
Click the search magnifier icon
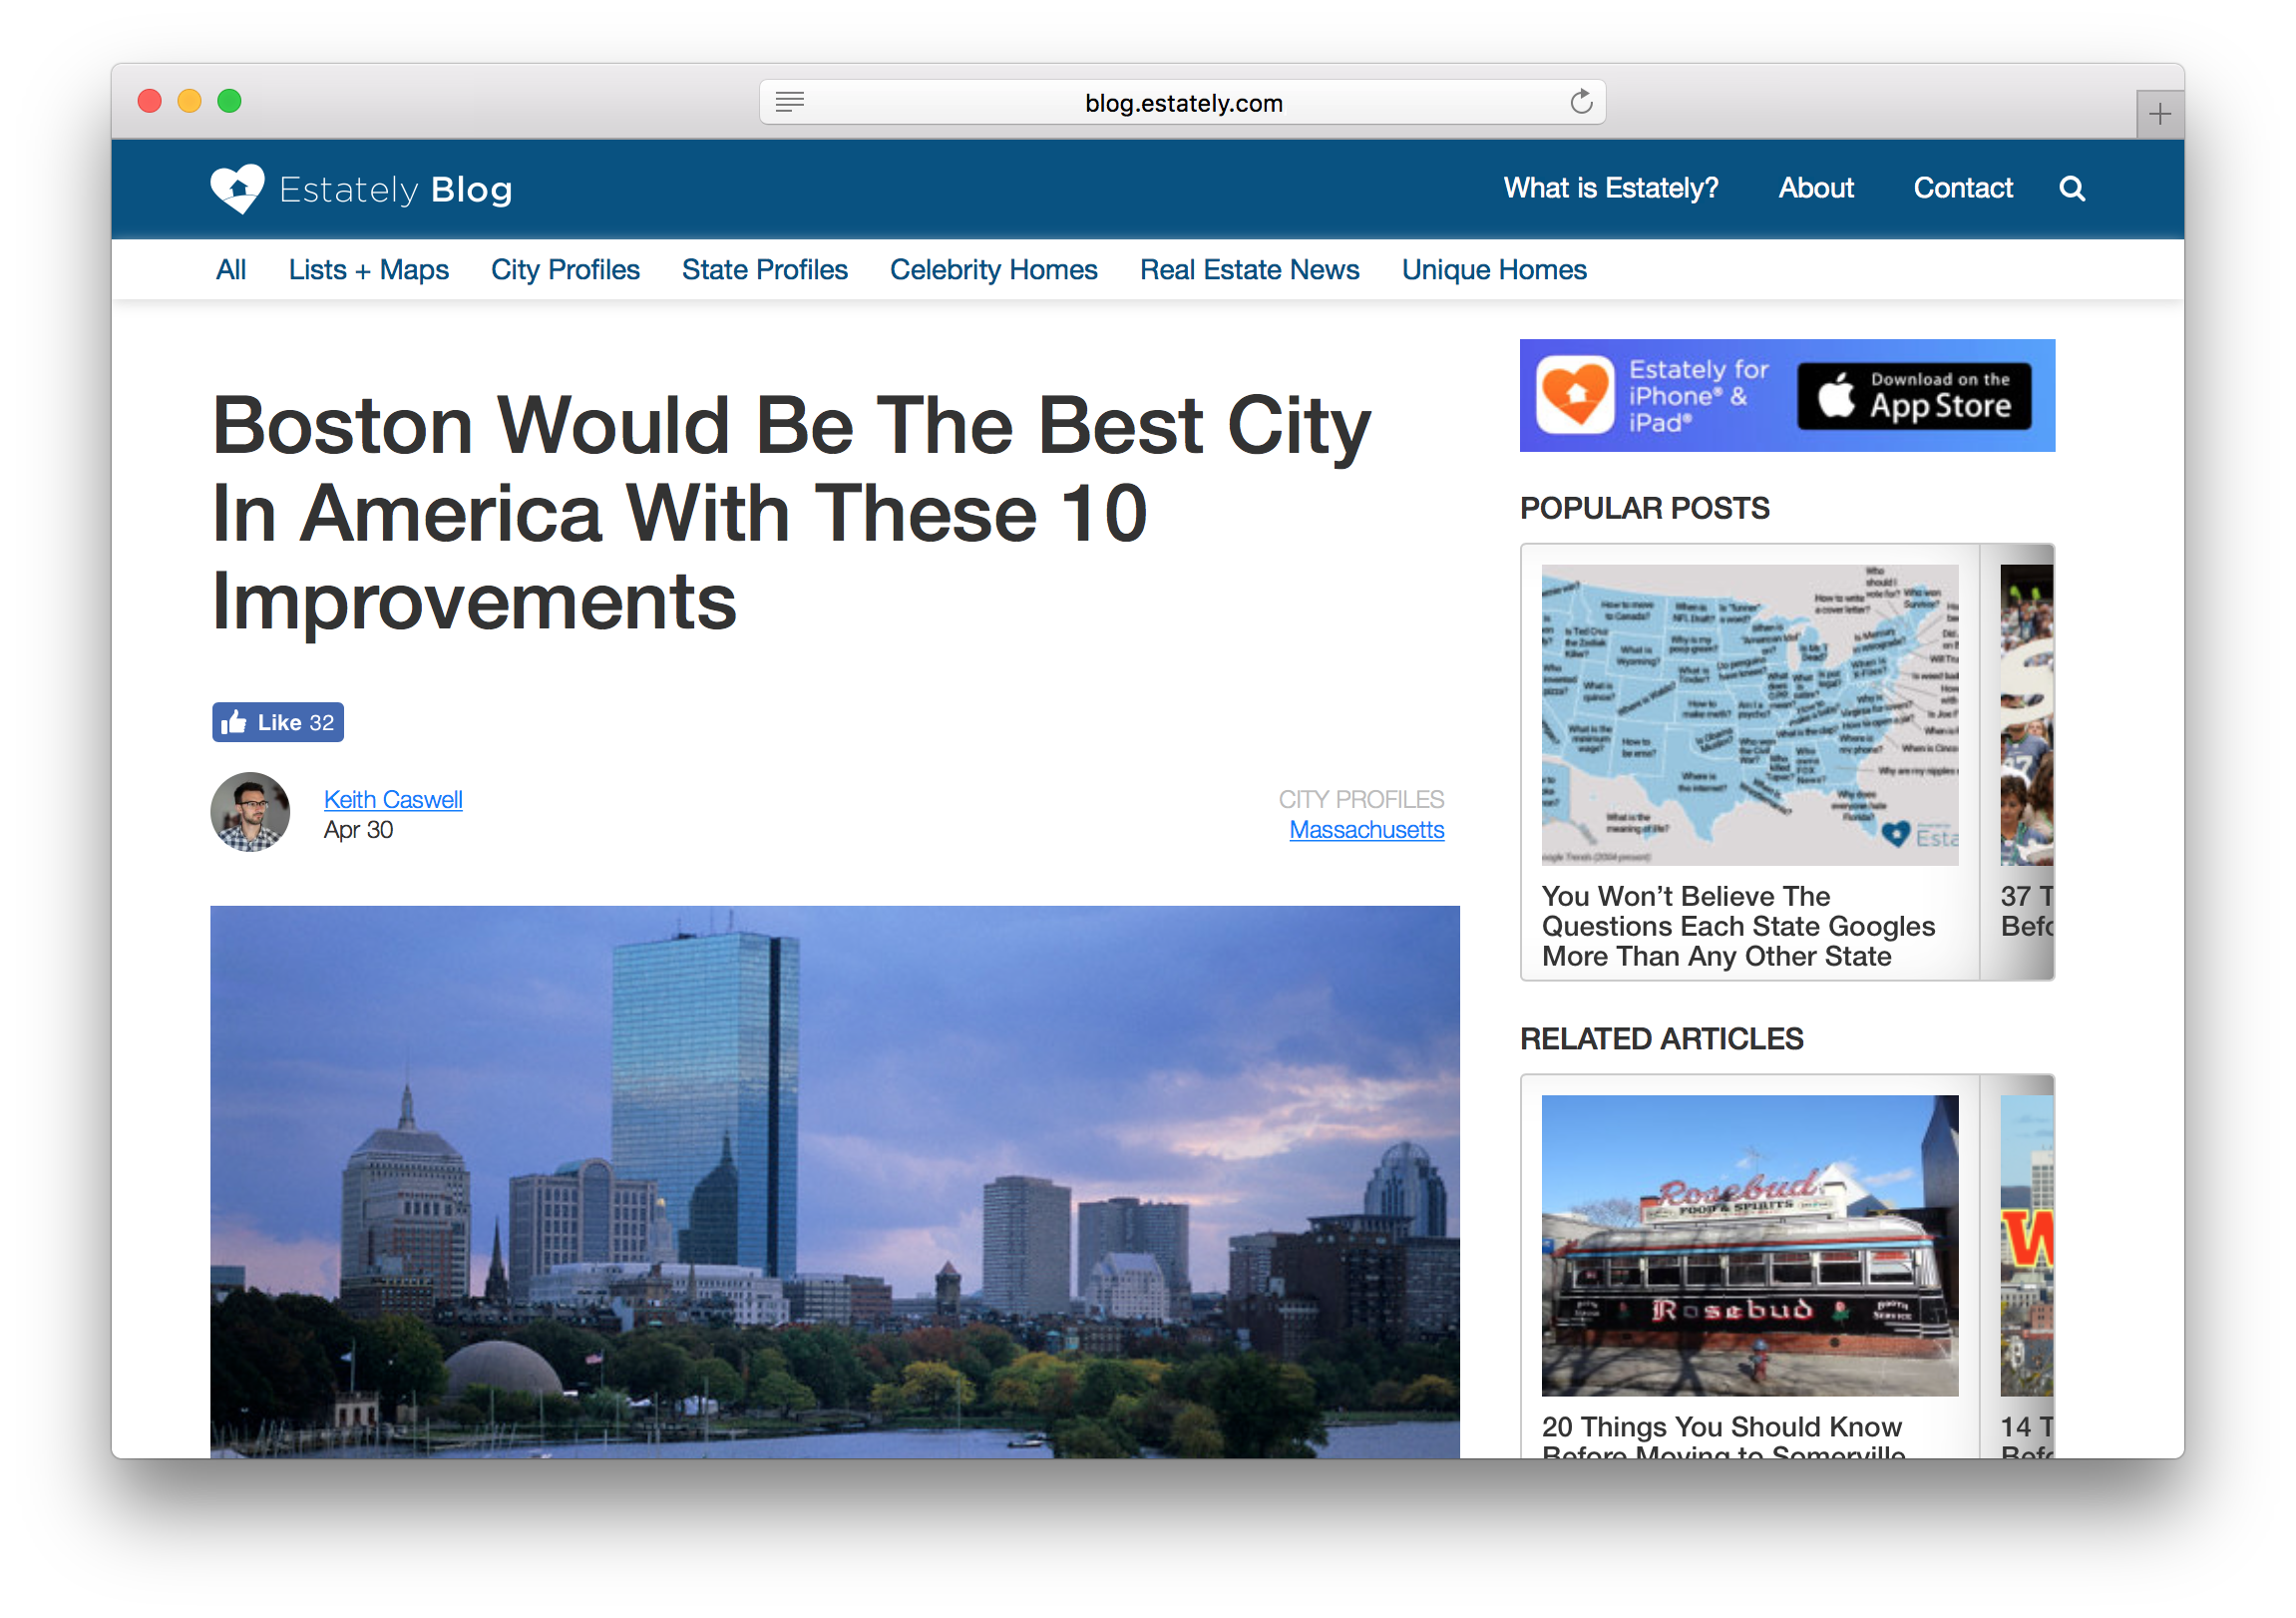pyautogui.click(x=2071, y=189)
